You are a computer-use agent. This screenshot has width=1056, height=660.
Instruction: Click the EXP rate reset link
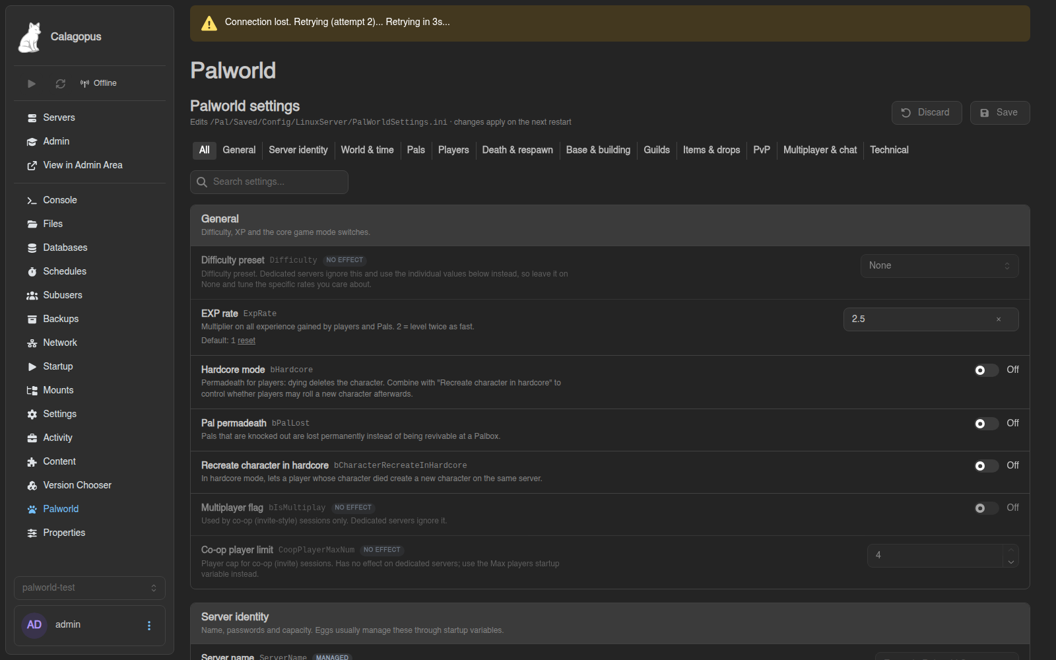point(246,341)
